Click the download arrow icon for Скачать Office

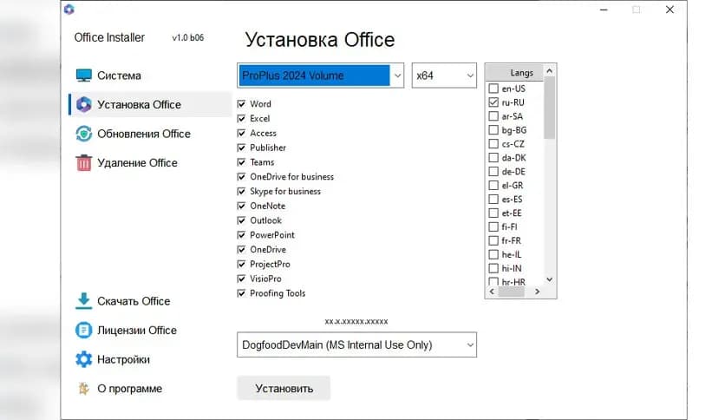pos(83,301)
